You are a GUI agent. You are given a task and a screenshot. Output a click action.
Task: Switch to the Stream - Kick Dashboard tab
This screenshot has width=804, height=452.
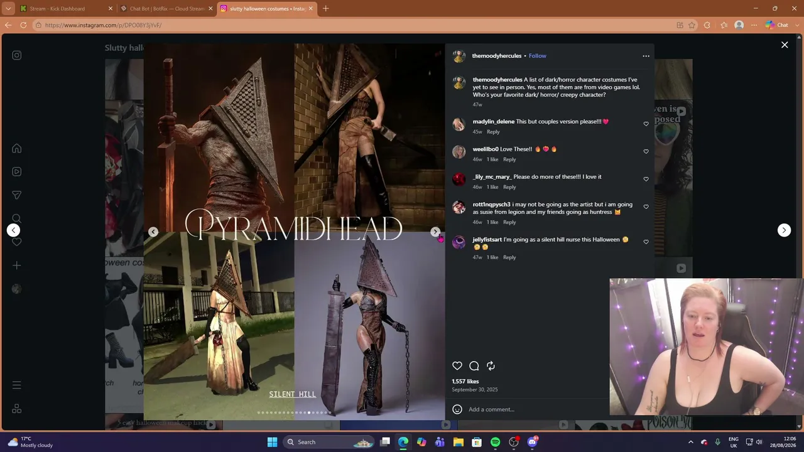[x=66, y=9]
